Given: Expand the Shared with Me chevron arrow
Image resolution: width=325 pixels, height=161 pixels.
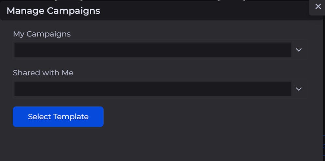Looking at the screenshot, I should pos(299,89).
